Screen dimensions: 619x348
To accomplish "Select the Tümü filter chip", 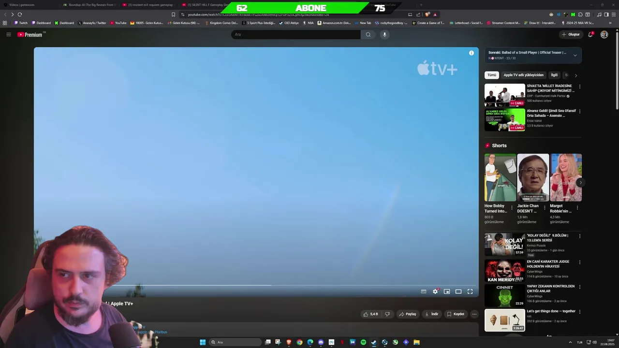I will pyautogui.click(x=492, y=75).
